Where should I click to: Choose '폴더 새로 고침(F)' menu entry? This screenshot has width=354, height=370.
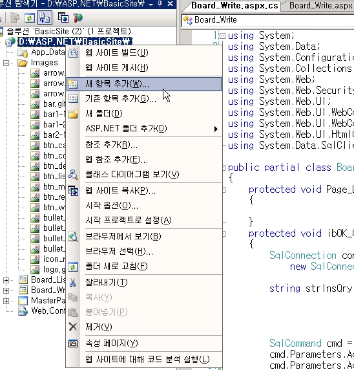point(144,267)
